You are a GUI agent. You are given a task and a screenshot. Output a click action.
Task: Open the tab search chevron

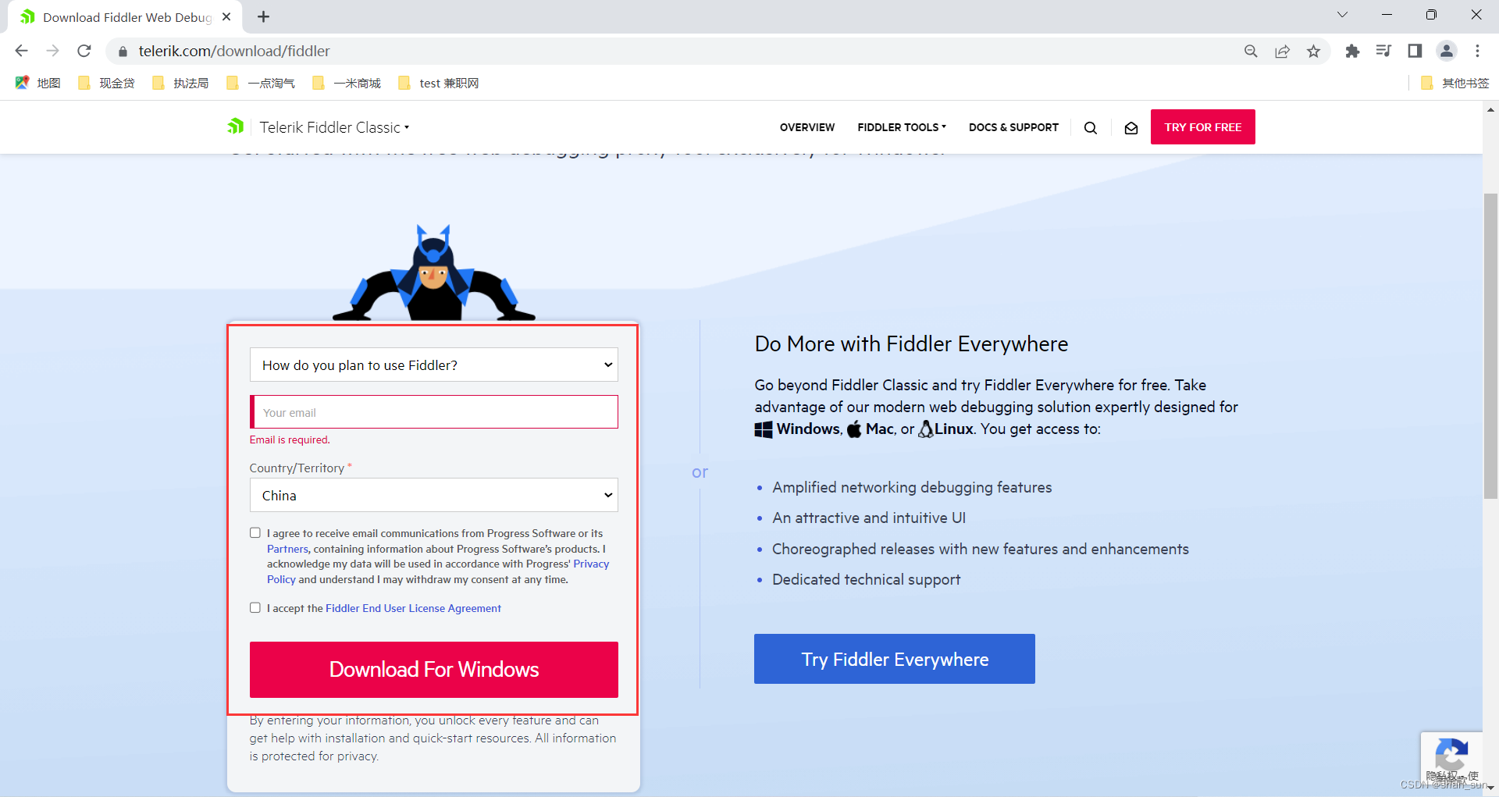pyautogui.click(x=1342, y=15)
